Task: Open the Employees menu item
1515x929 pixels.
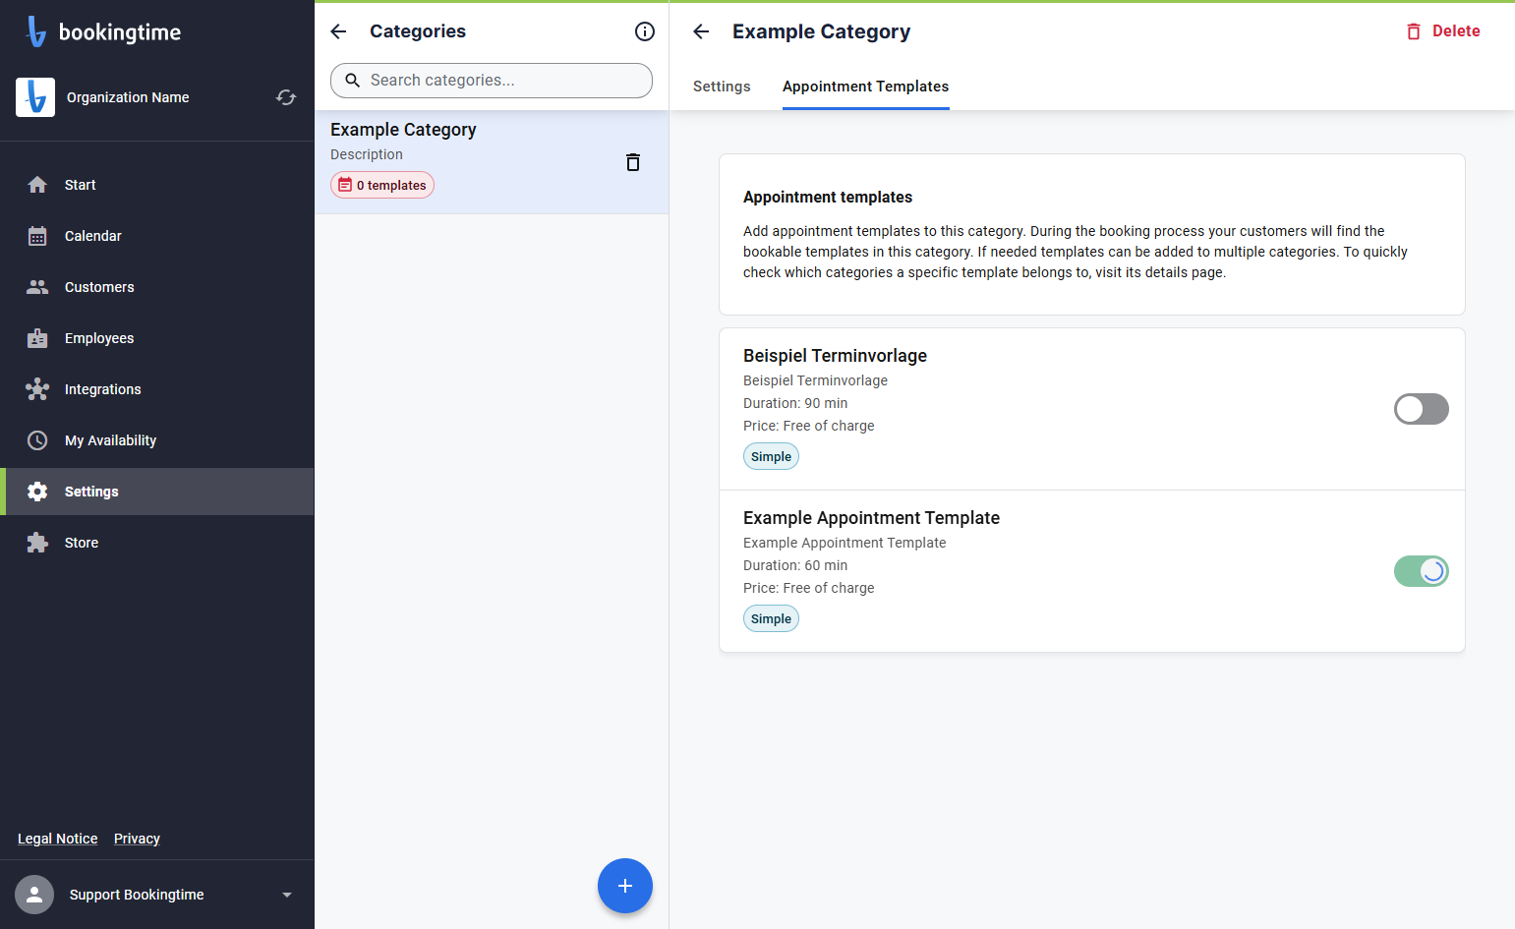Action: 157,338
